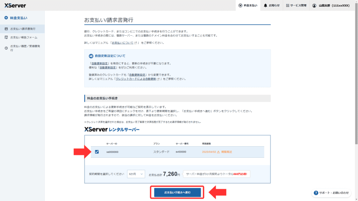358x201 pixels.
Task: Click external-link icon after お支払いについて
Action: [135, 43]
